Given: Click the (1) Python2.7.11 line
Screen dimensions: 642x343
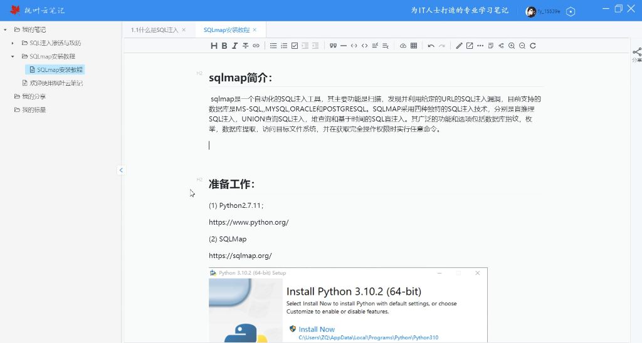Looking at the screenshot, I should 236,206.
